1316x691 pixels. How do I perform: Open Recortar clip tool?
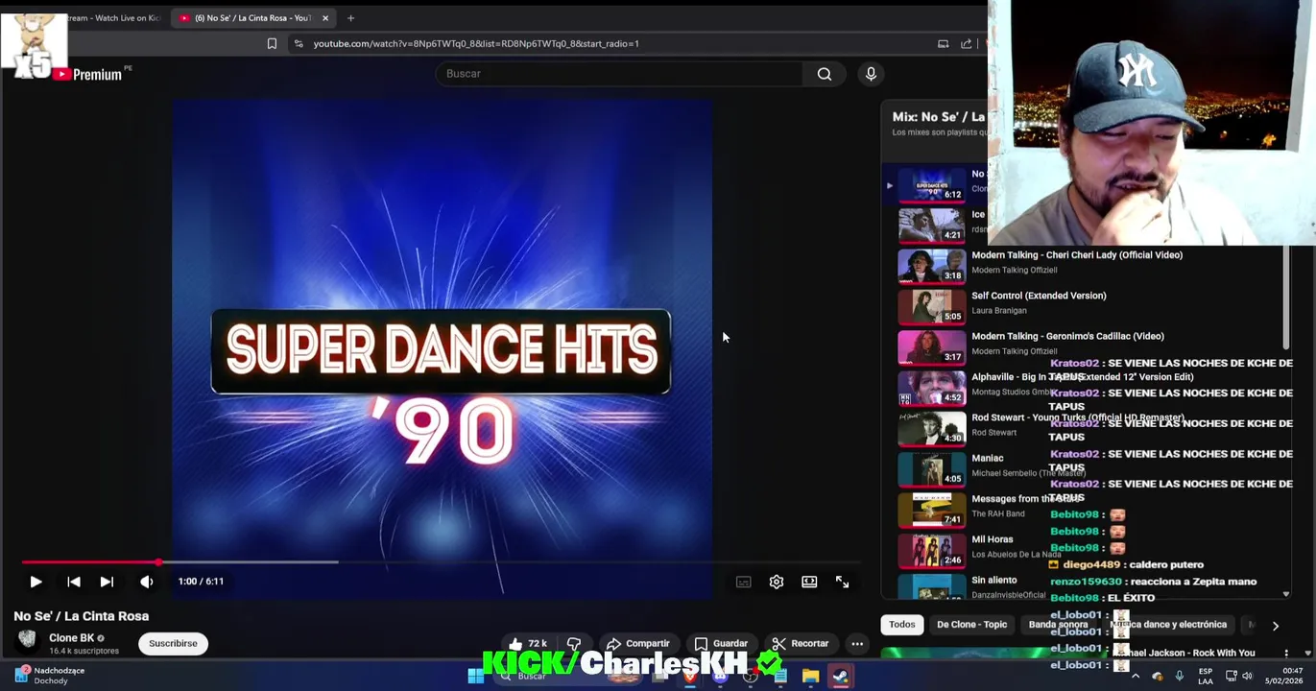click(801, 644)
